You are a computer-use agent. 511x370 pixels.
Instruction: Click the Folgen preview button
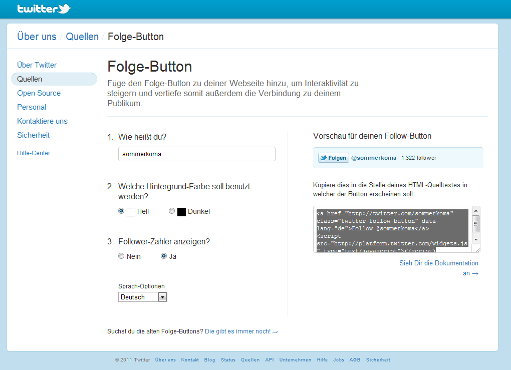pyautogui.click(x=333, y=158)
